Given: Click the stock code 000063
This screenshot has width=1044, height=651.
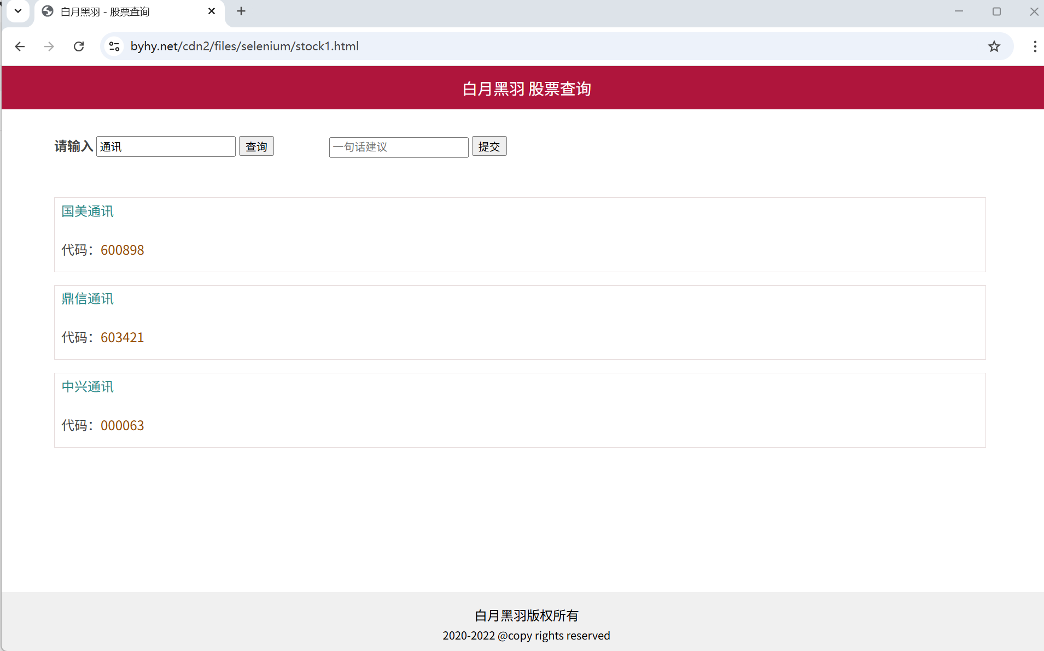Looking at the screenshot, I should 123,426.
